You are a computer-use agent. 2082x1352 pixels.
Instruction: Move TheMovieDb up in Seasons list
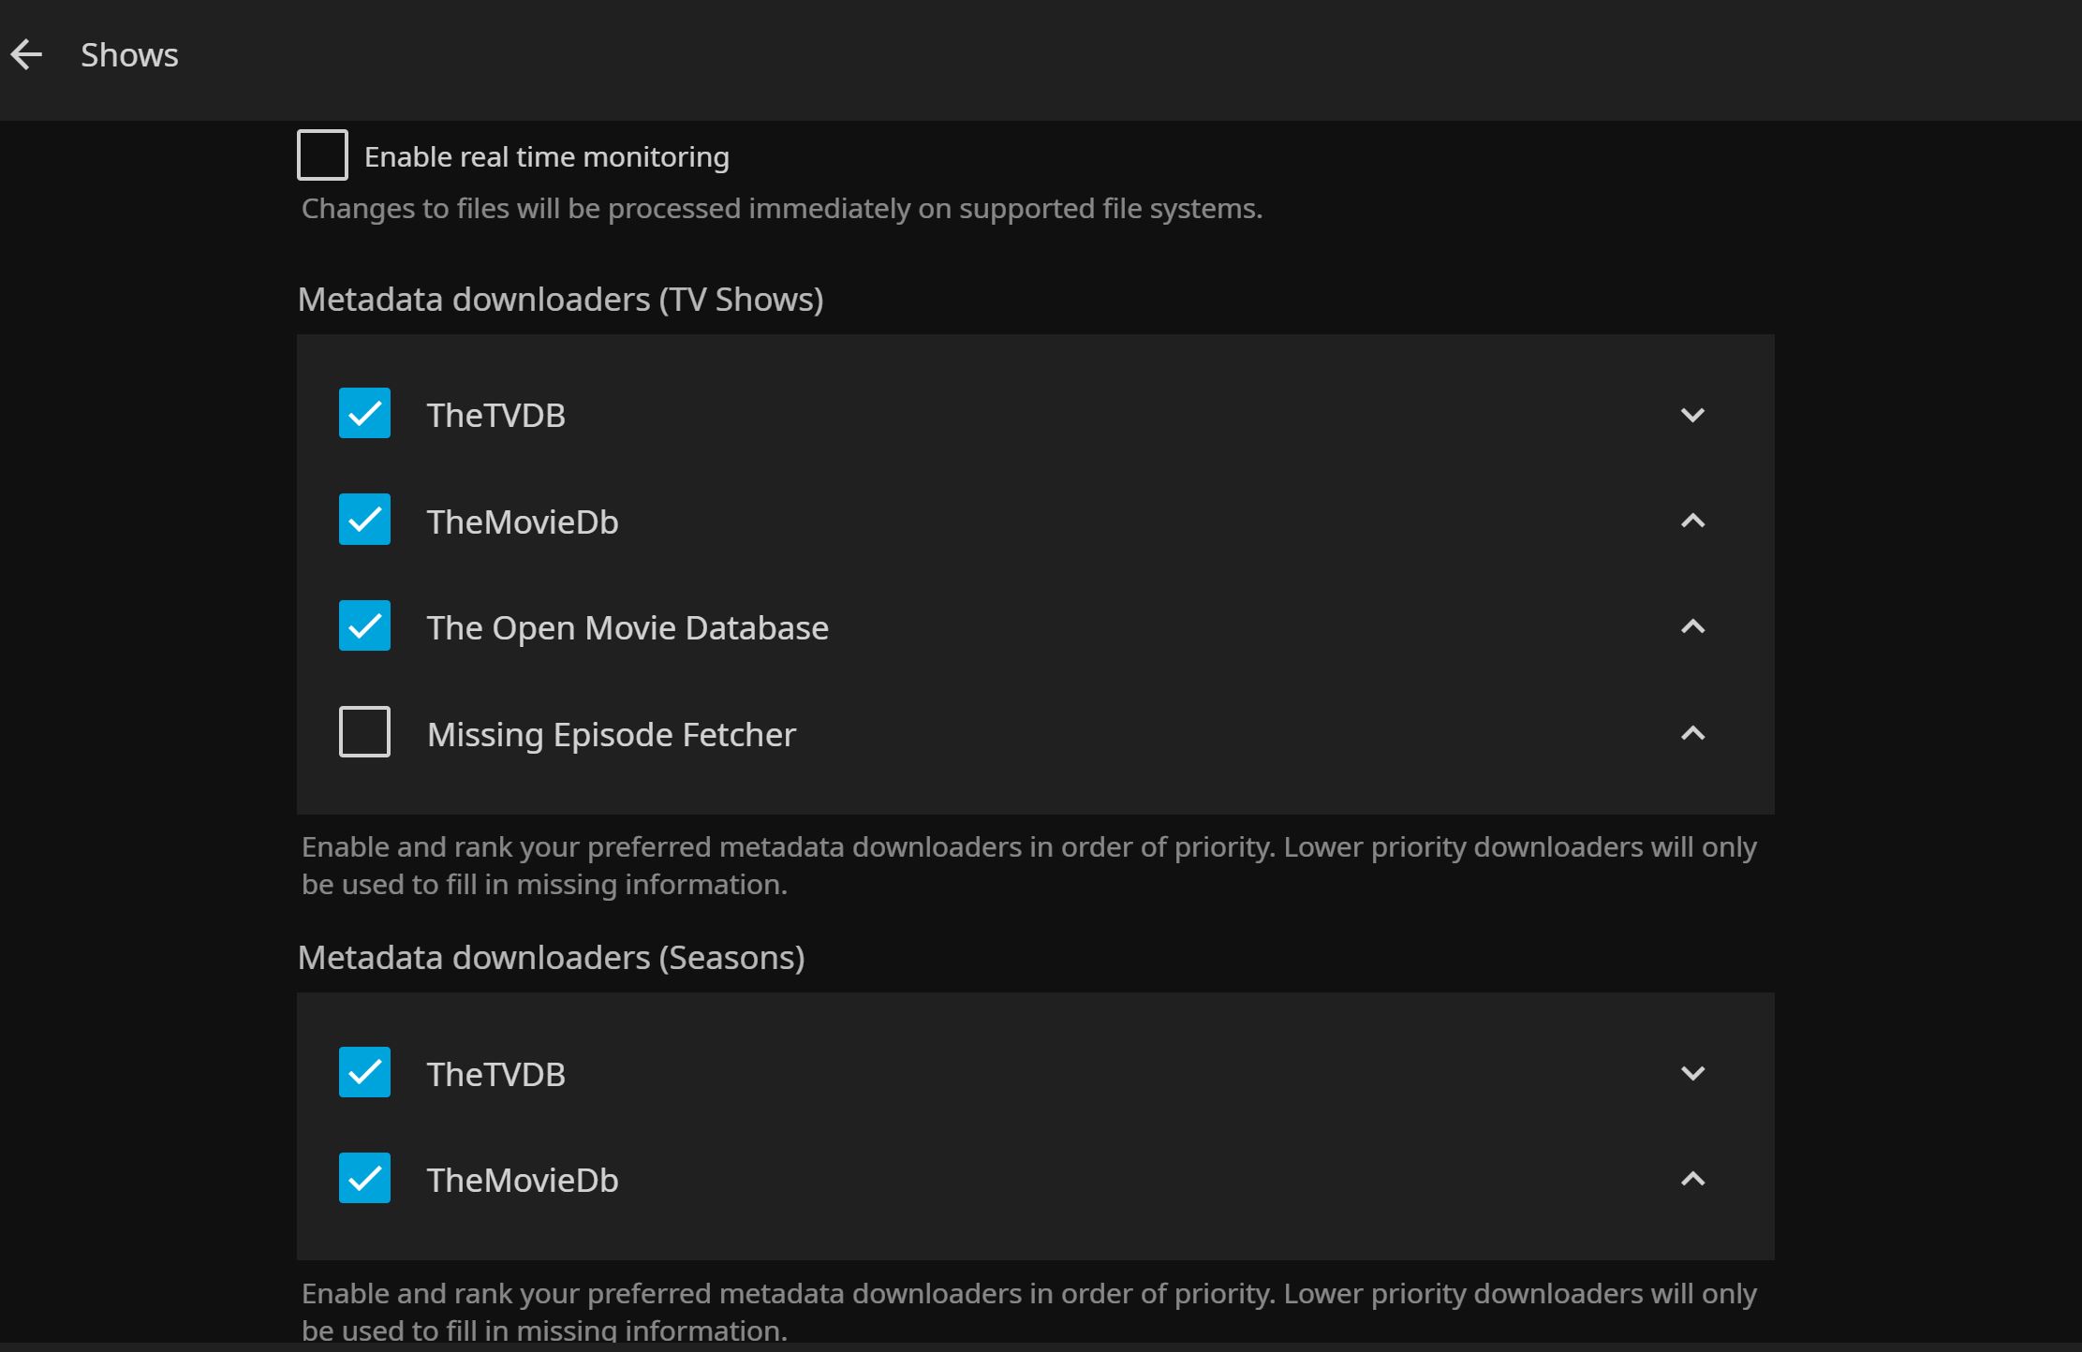1691,1179
